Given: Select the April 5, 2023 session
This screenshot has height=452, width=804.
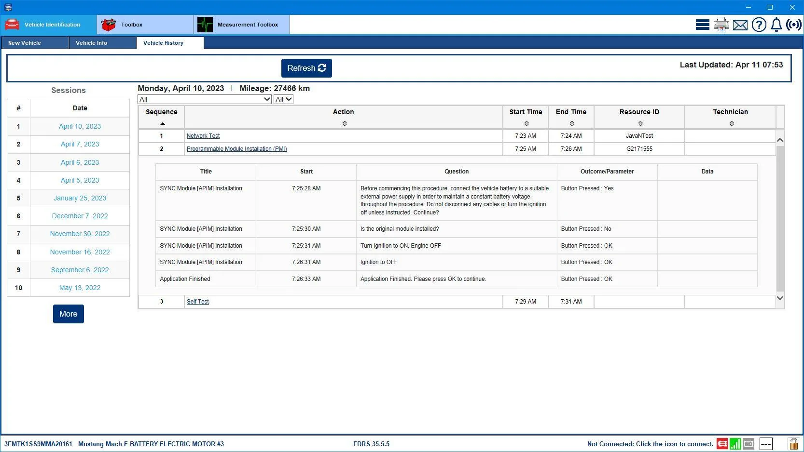Looking at the screenshot, I should [x=80, y=180].
